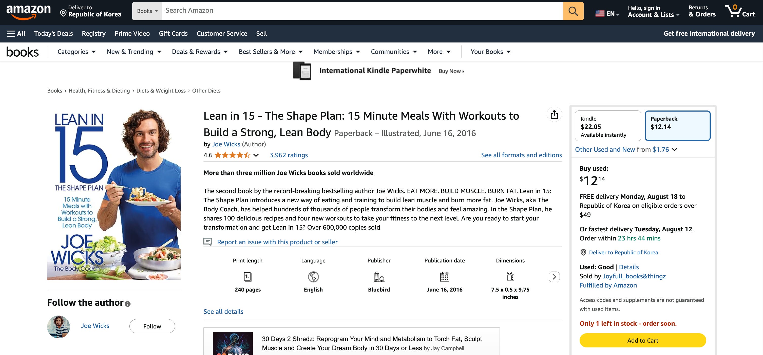Click the share icon beside book title
Screen dimensions: 763x355
[554, 114]
